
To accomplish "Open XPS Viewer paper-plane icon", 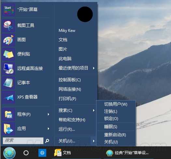I will tap(8, 97).
